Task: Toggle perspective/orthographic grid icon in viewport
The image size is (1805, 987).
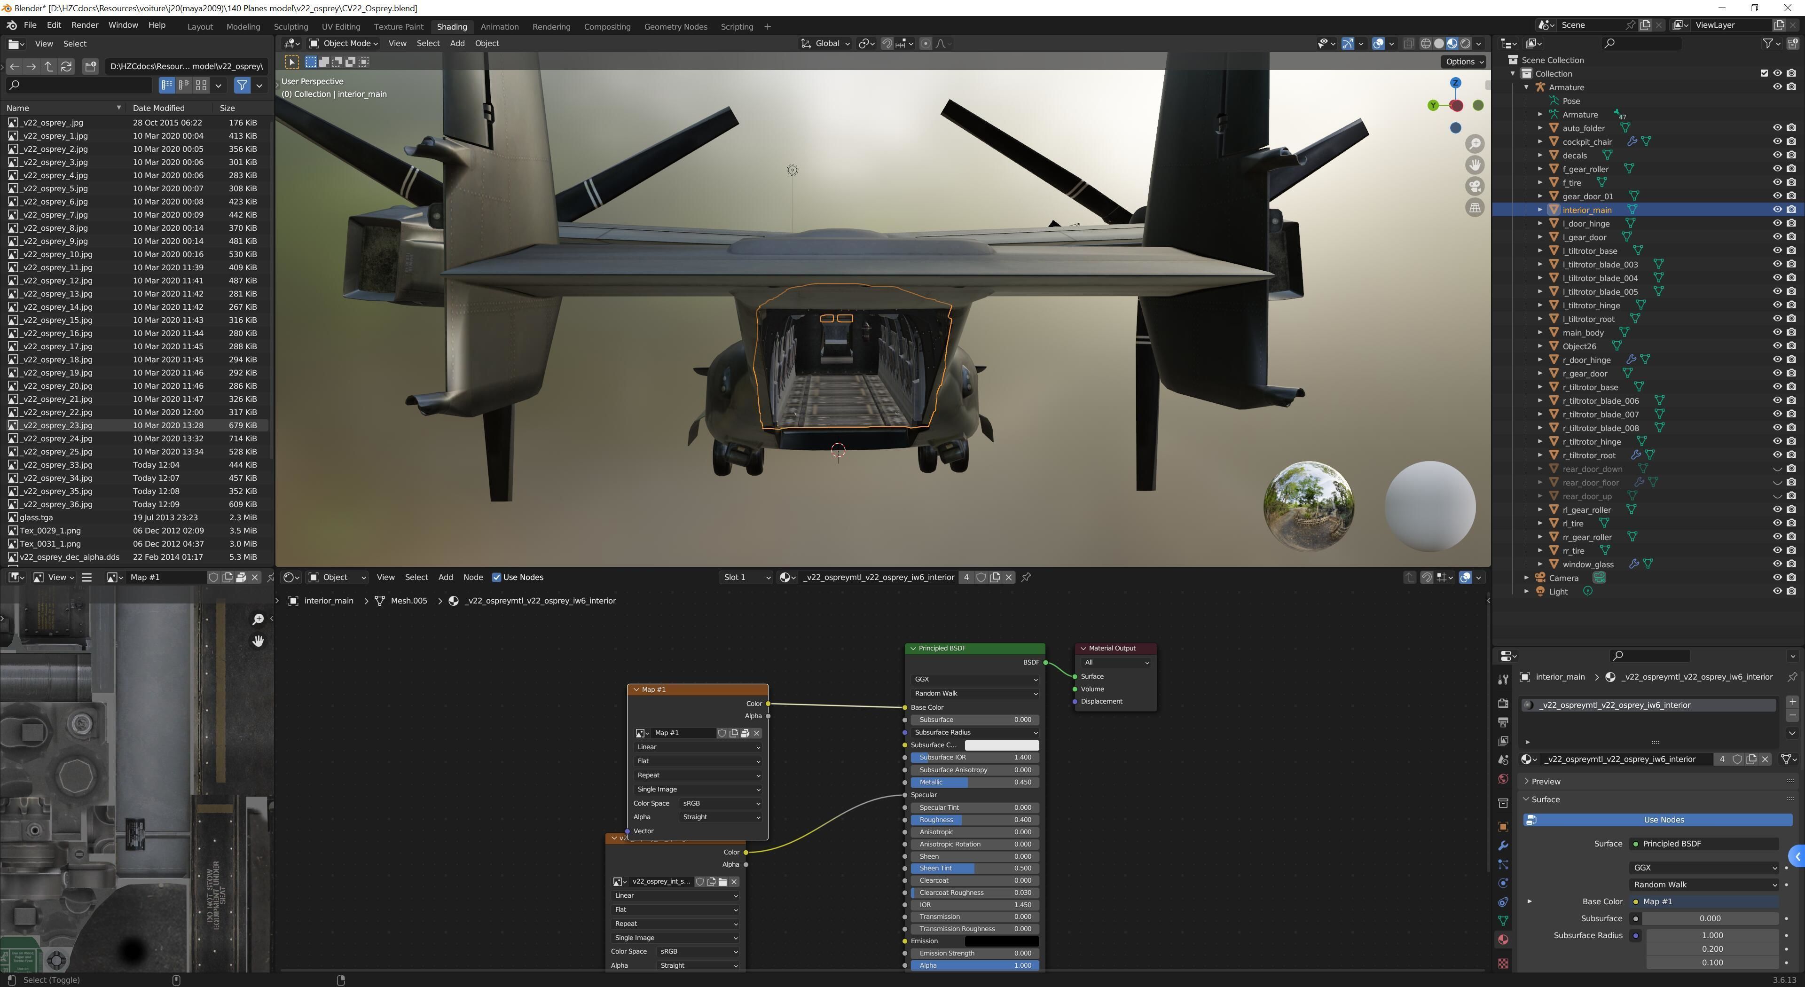Action: click(x=1475, y=208)
